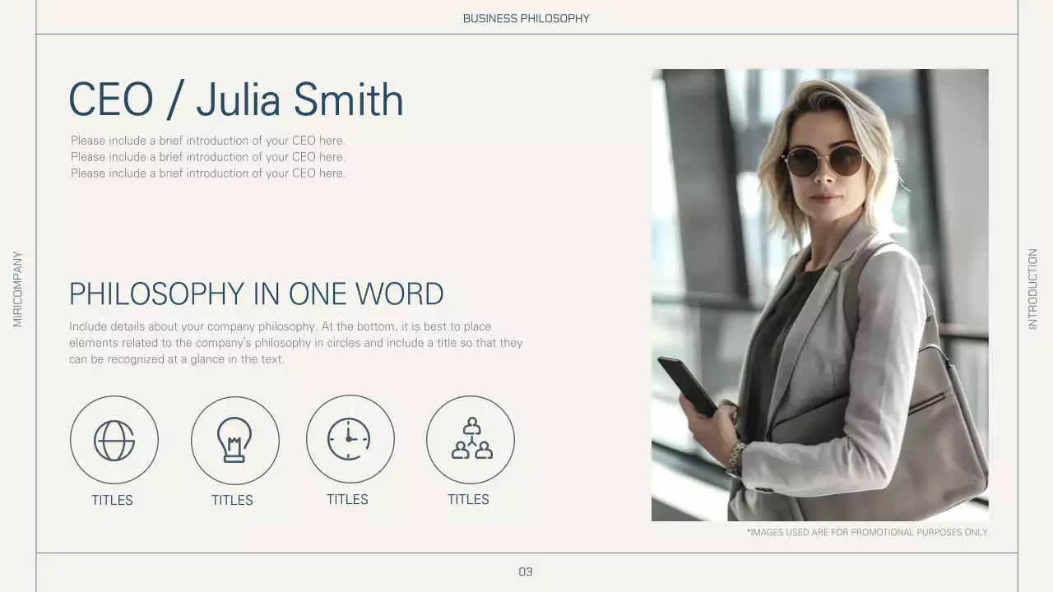Click the TITLES label under the globe circle

point(113,500)
